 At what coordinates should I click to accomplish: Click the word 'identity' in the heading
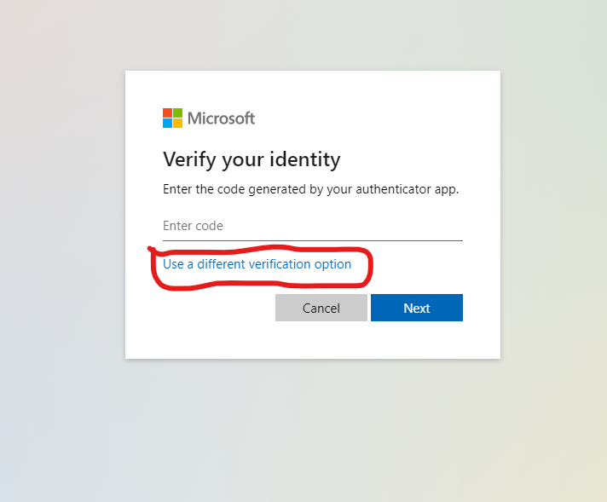pos(305,159)
